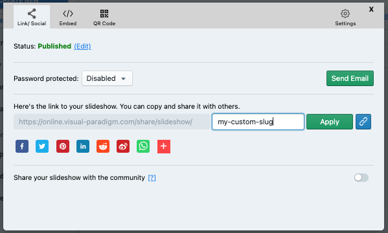Focus the custom slug input field
The width and height of the screenshot is (388, 233).
[x=258, y=122]
